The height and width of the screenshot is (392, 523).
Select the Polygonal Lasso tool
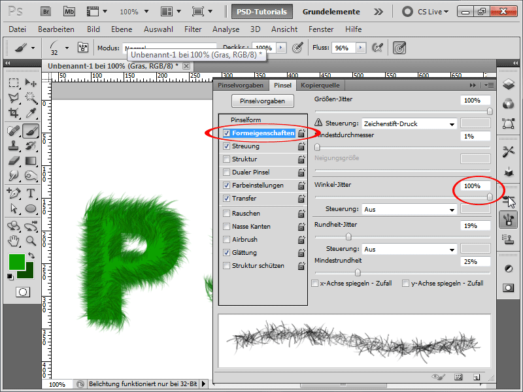pyautogui.click(x=14, y=97)
